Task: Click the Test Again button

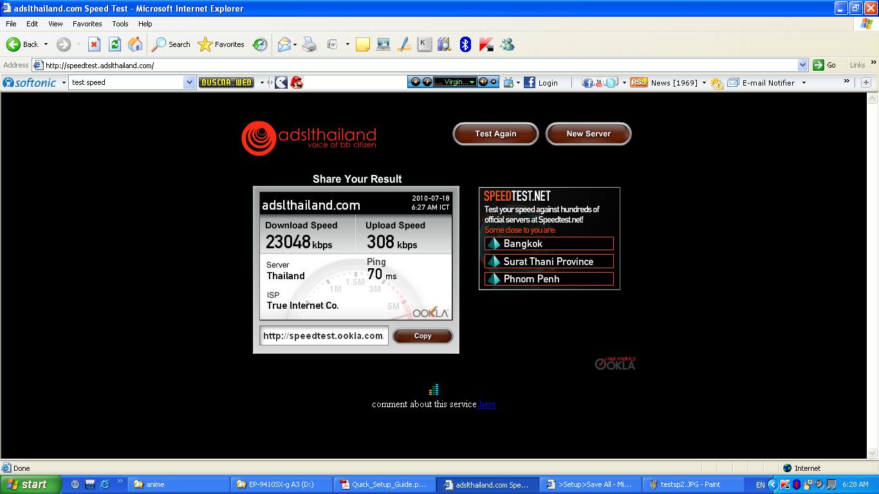Action: (495, 134)
